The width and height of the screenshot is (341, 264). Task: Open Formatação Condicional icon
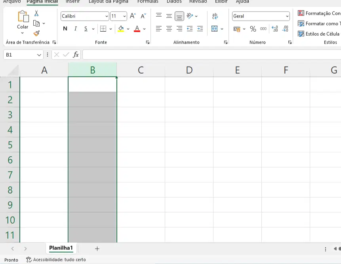click(x=301, y=13)
